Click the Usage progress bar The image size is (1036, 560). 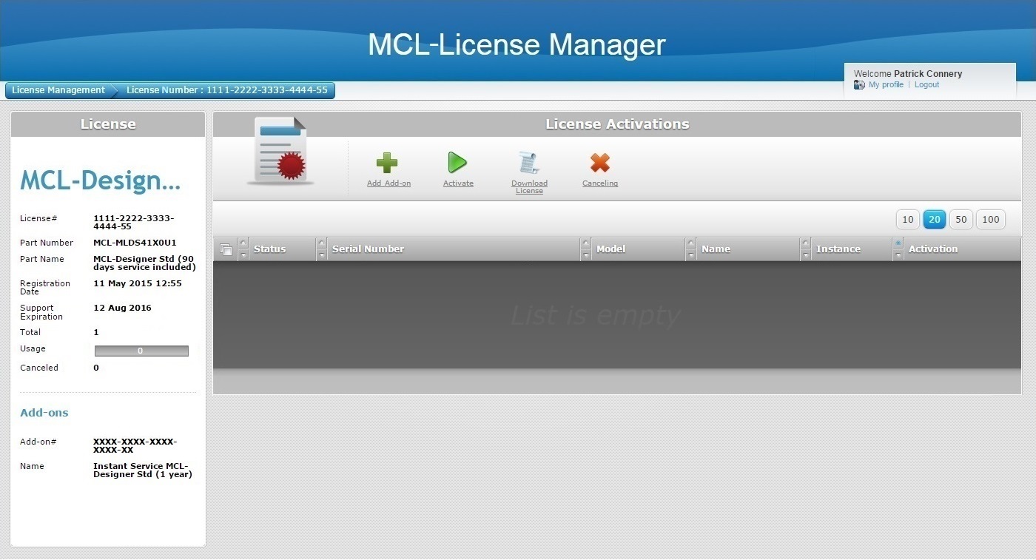click(x=141, y=351)
